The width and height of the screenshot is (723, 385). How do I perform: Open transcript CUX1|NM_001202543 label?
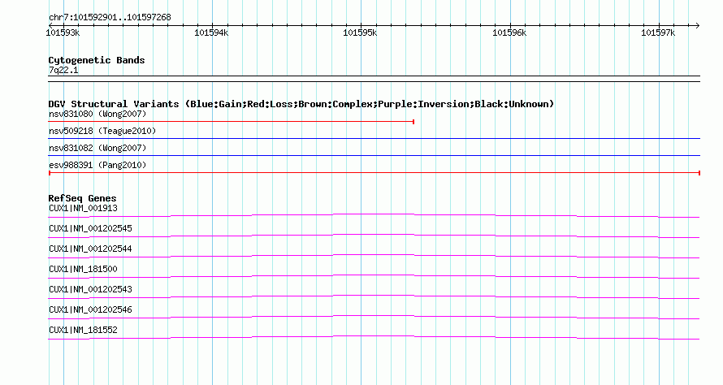[x=90, y=289]
